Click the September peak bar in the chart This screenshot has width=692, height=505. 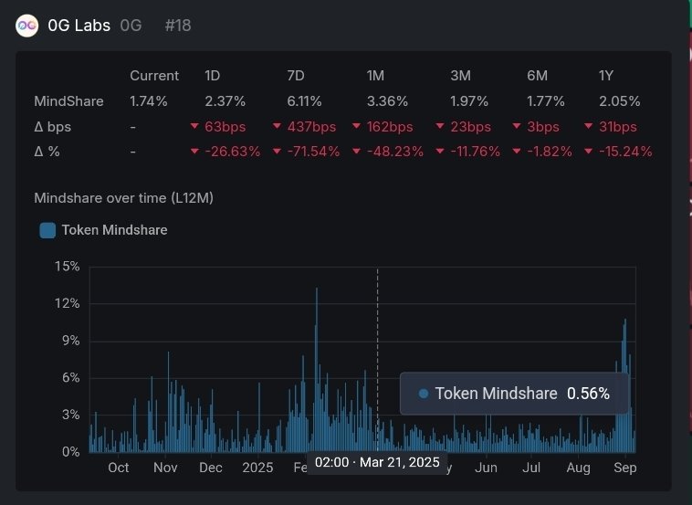(x=625, y=385)
